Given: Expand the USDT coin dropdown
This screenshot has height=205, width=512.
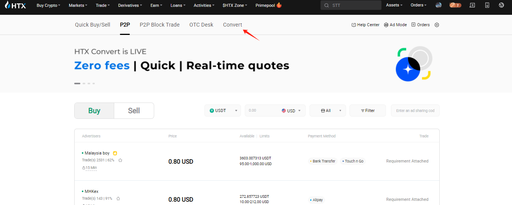Looking at the screenshot, I should 223,110.
